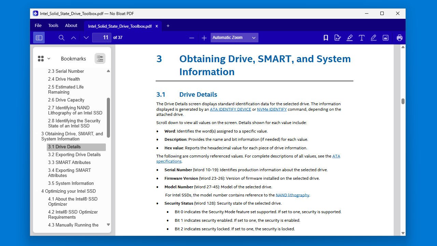Open bookmark 3 Obtaining Drive, SMART

click(72, 136)
